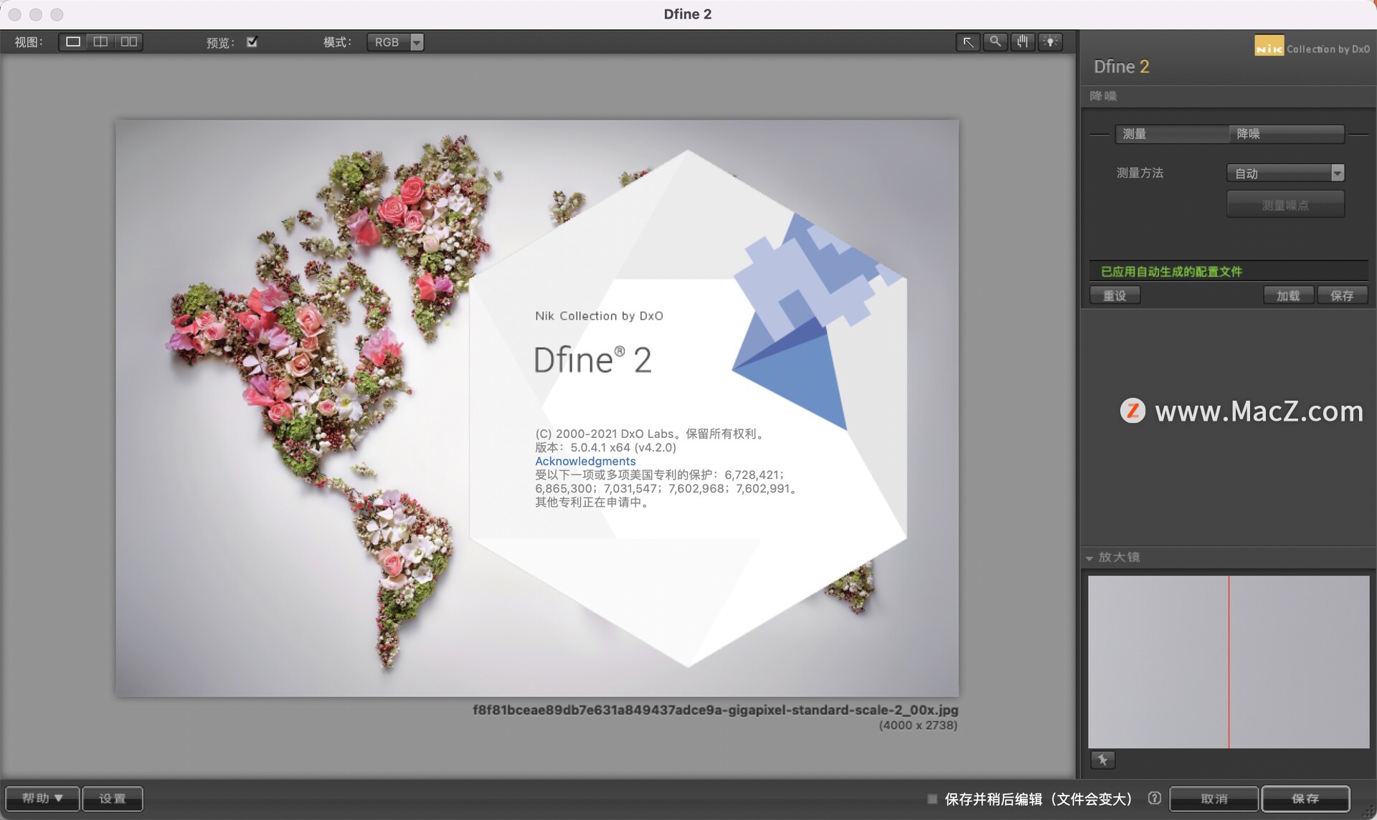Click the help question mark icon
1377x820 pixels.
[1154, 798]
